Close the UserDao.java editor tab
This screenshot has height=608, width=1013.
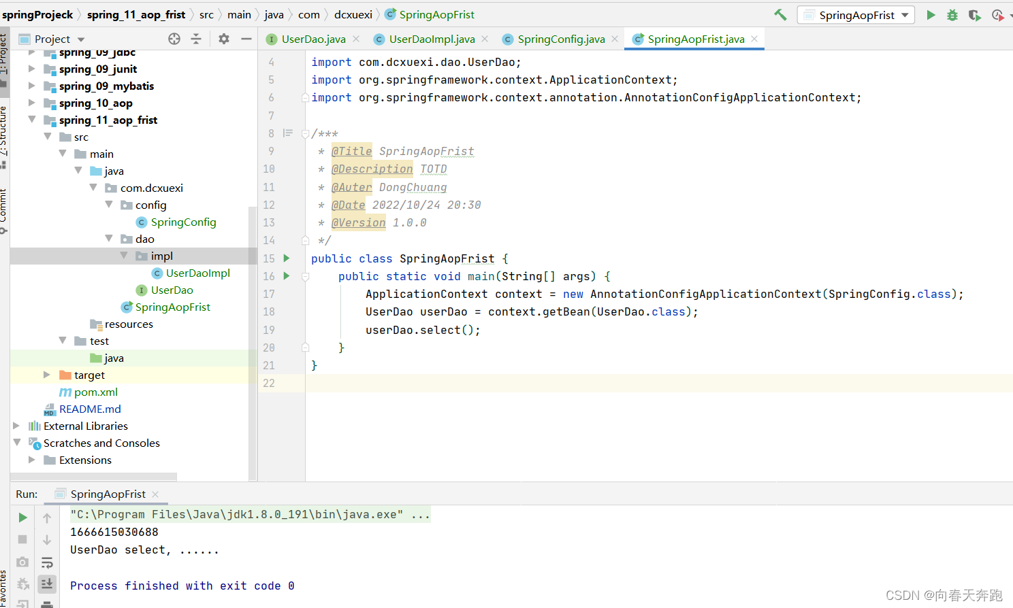(357, 39)
